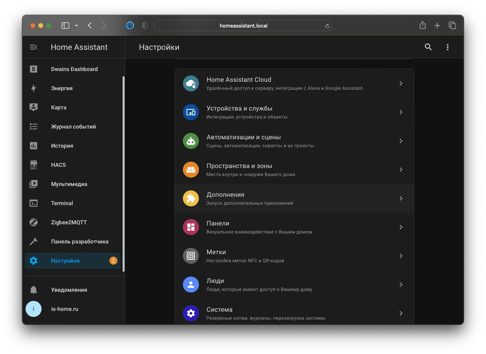Select Энергия in the sidebar
The image size is (486, 354).
[72, 88]
